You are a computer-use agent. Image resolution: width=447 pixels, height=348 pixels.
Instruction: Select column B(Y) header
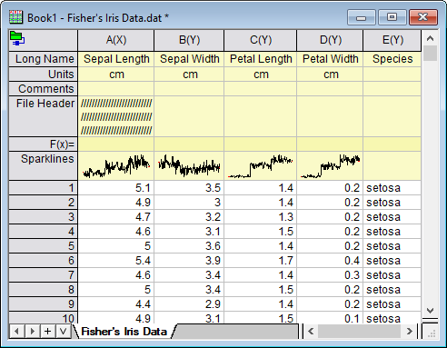pyautogui.click(x=189, y=40)
